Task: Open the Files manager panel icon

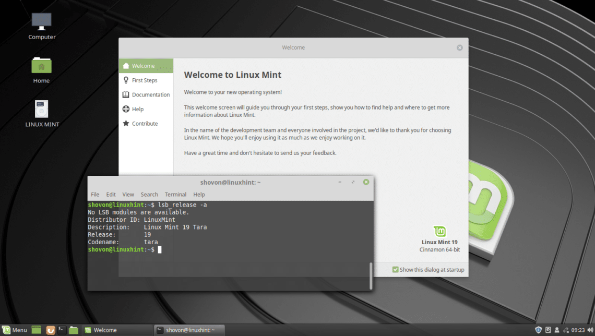Action: click(73, 330)
